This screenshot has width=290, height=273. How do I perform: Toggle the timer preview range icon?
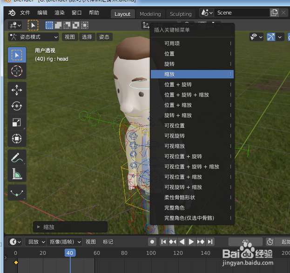pos(270,242)
